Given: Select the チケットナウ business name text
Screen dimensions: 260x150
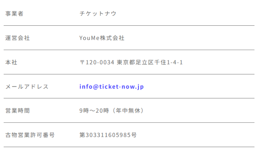Looking at the screenshot, I should point(98,14).
